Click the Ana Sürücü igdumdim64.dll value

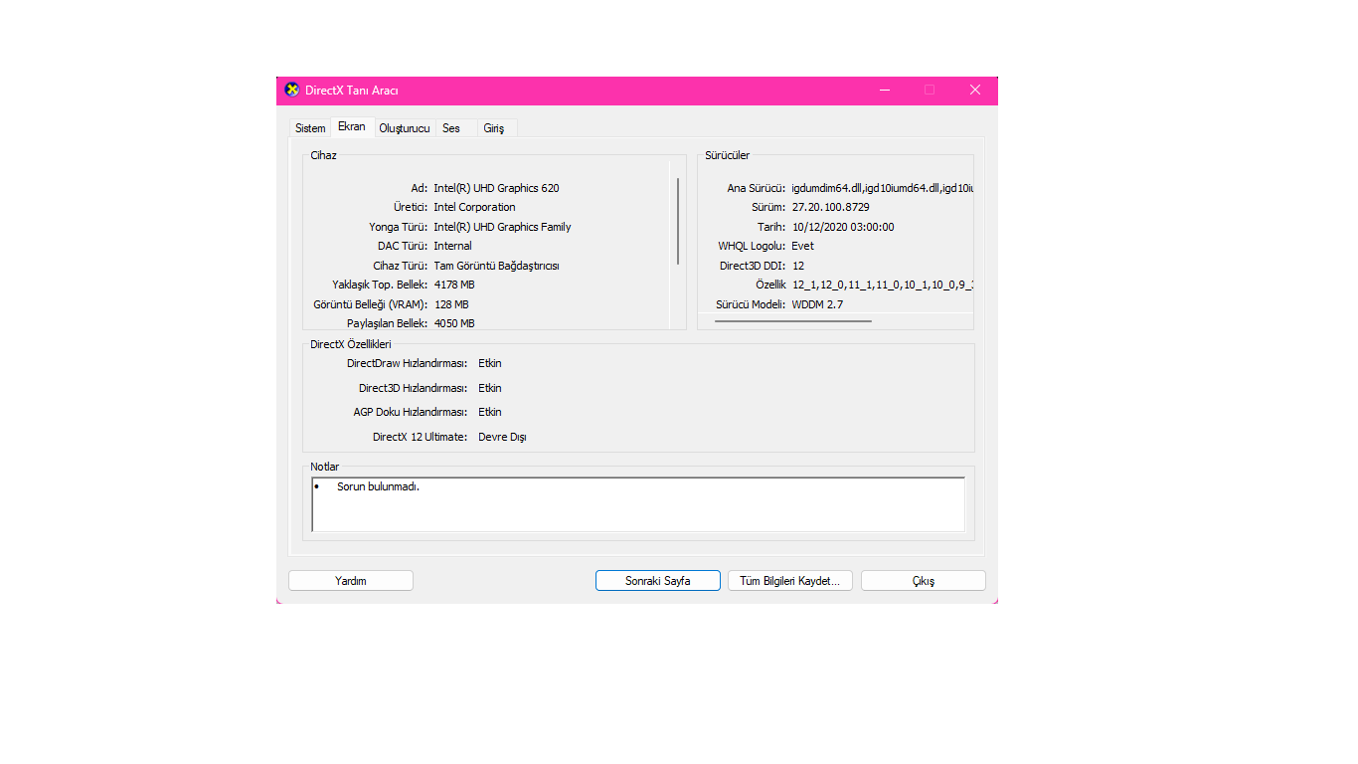[x=882, y=188]
